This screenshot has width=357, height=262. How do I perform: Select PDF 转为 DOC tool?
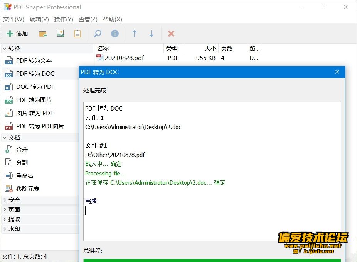pyautogui.click(x=35, y=74)
